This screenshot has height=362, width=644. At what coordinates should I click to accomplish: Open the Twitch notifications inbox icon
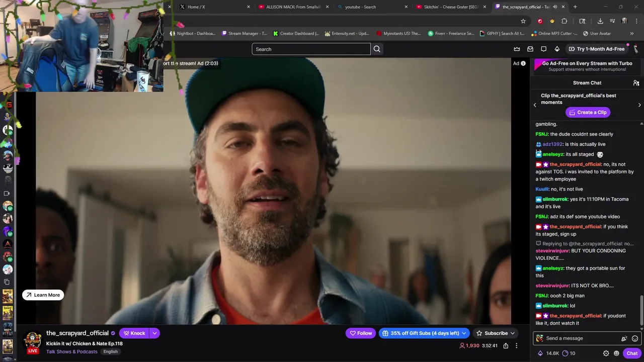530,49
